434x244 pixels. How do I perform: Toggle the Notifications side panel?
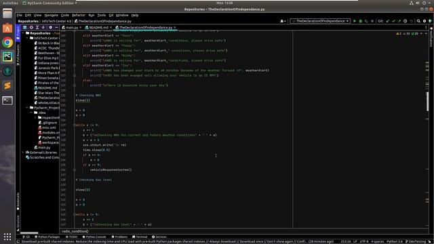tap(431, 37)
